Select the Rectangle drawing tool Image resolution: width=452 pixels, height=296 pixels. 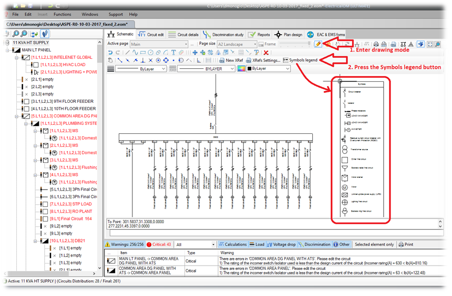click(x=143, y=52)
